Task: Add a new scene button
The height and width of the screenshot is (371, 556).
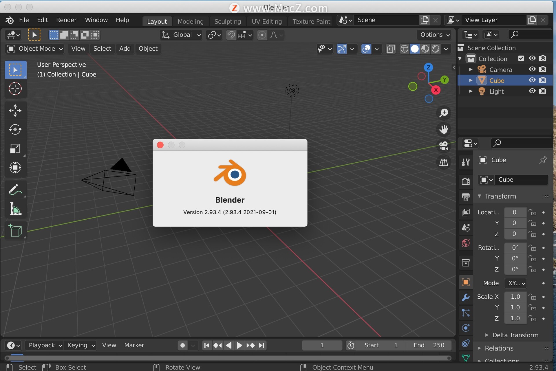Action: coord(425,20)
